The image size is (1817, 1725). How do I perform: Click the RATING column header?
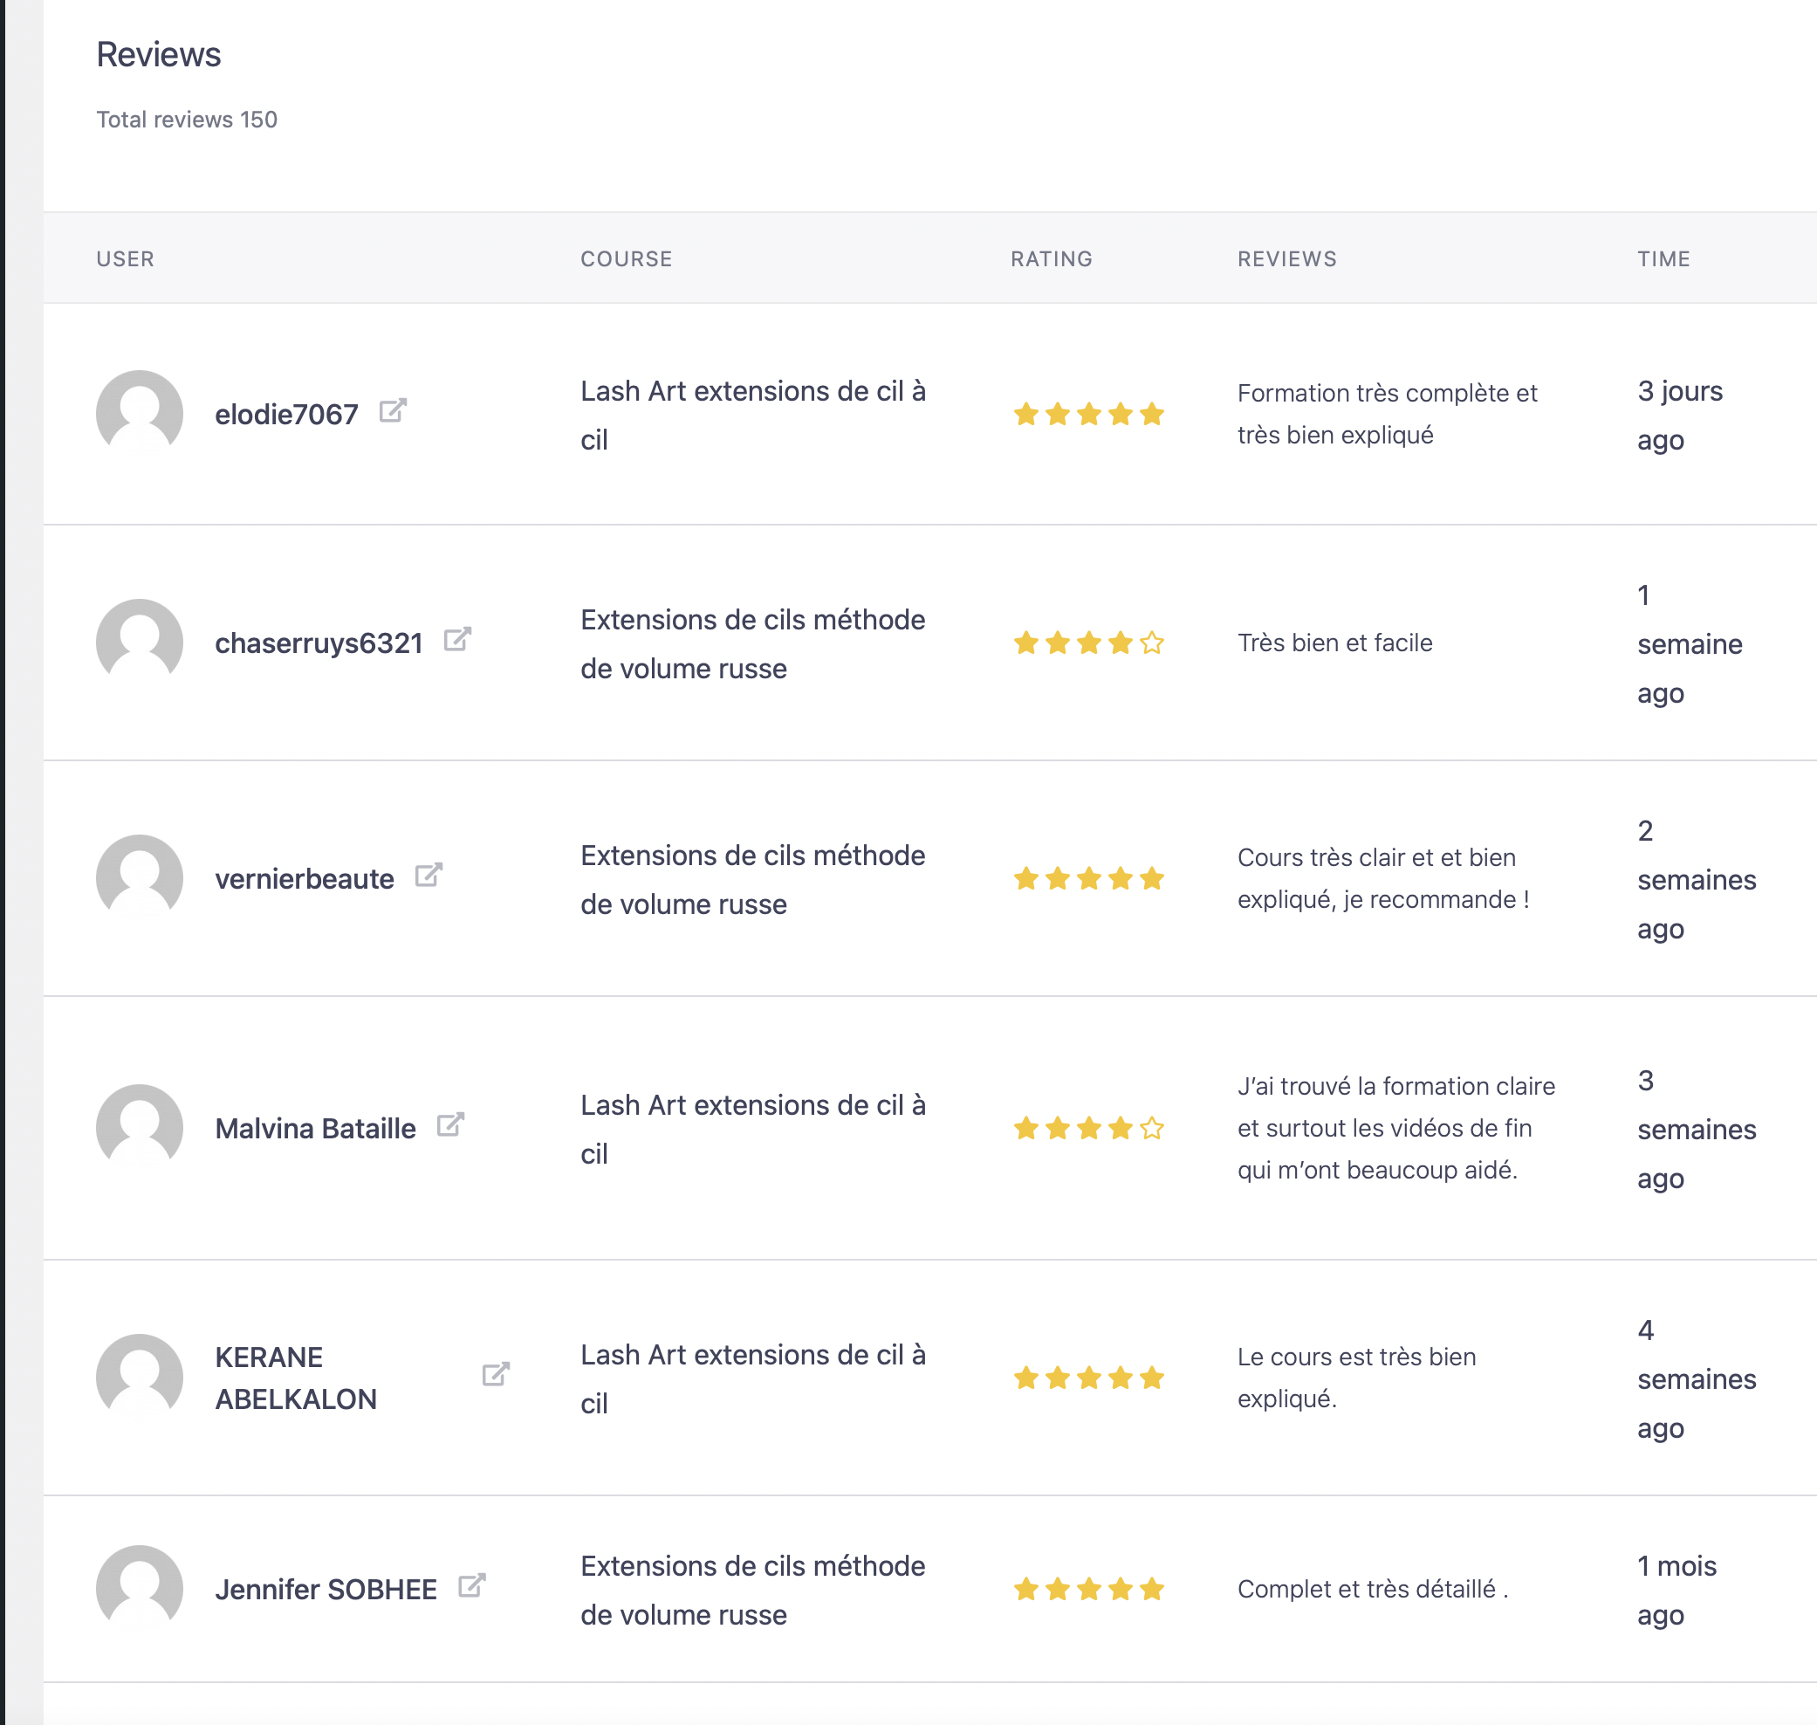click(1052, 259)
